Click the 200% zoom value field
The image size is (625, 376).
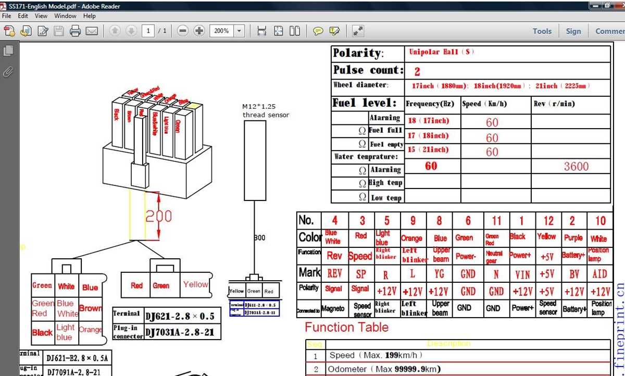click(x=222, y=31)
